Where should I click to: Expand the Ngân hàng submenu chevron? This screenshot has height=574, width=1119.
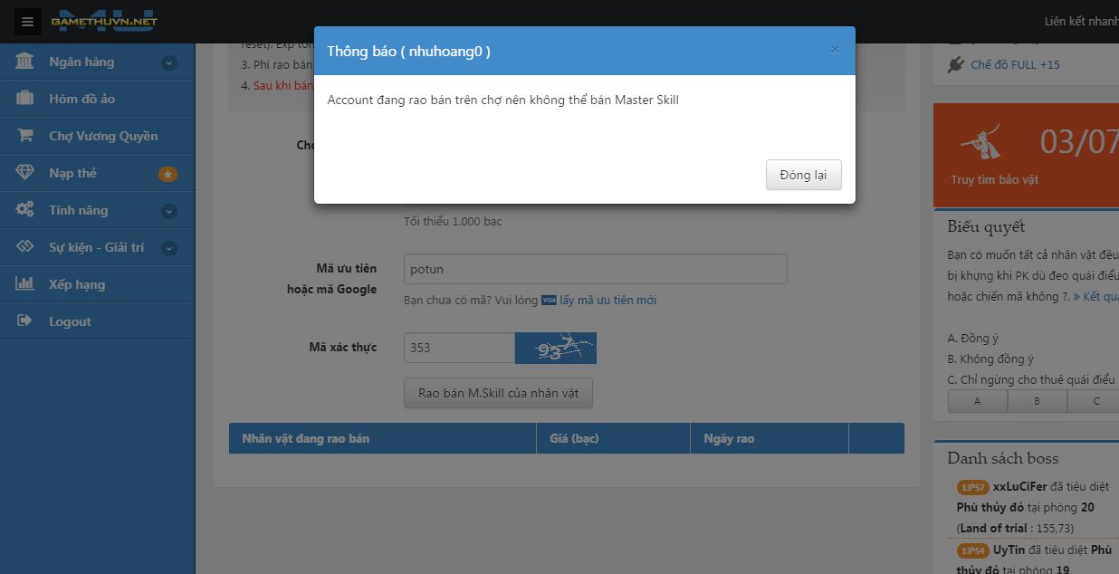[x=168, y=63]
